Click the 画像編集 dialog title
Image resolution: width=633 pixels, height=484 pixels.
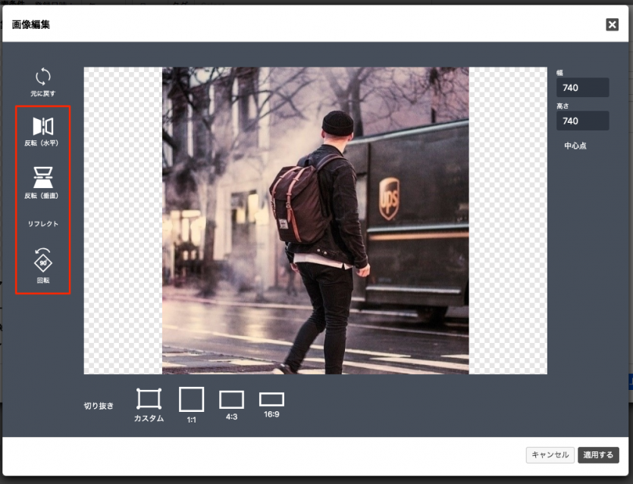tap(31, 25)
